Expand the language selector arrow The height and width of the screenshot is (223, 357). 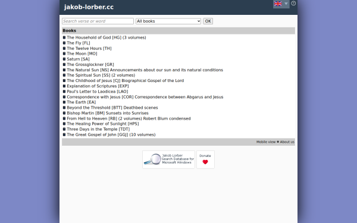[x=286, y=4]
